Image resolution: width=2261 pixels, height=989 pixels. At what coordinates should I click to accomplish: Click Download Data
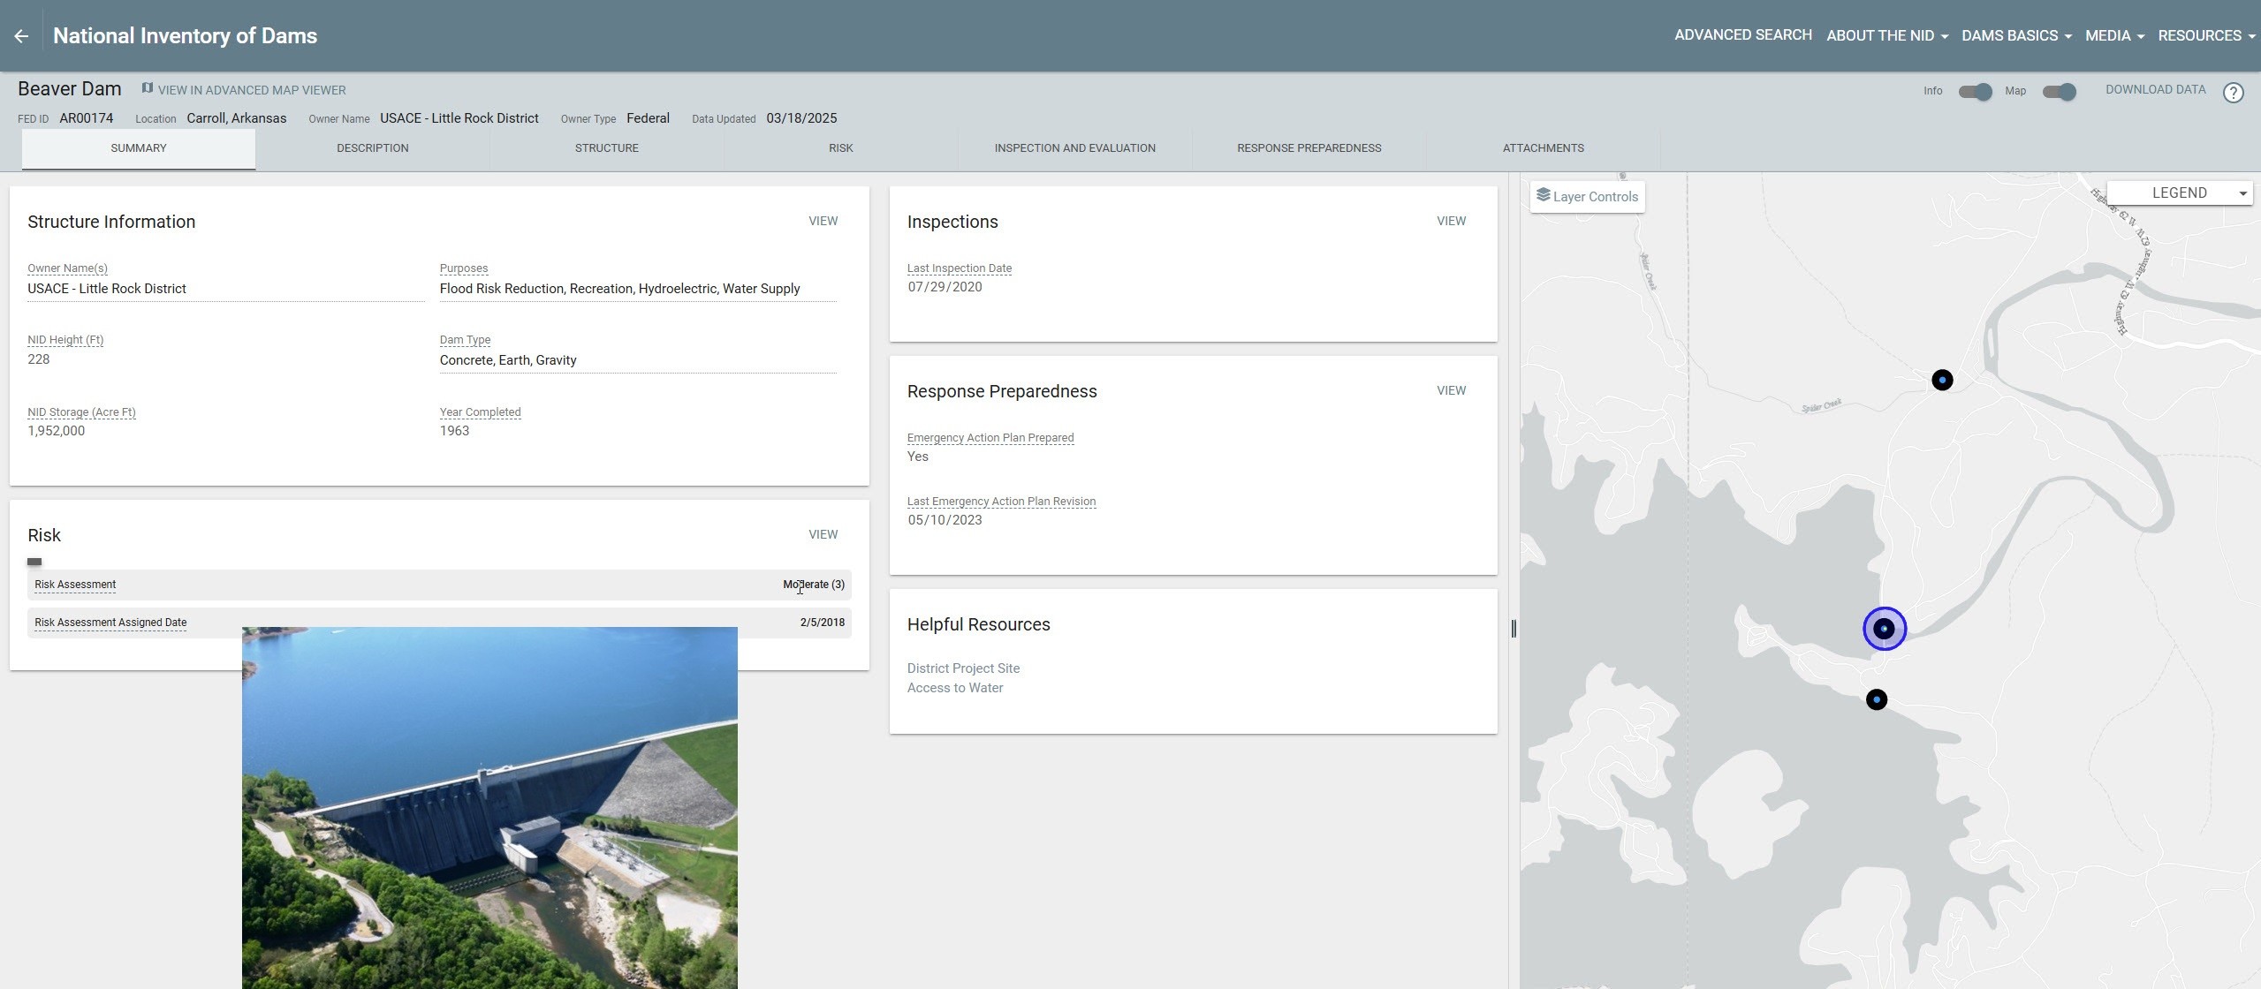coord(2155,90)
